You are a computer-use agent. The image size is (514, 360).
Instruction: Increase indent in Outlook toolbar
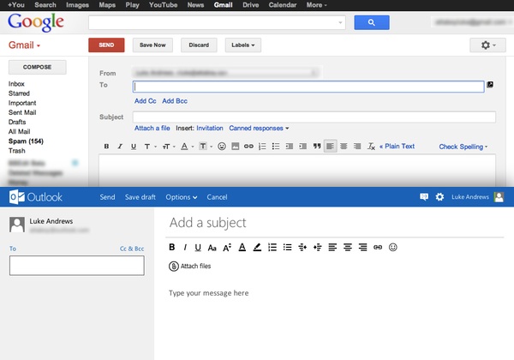(317, 247)
